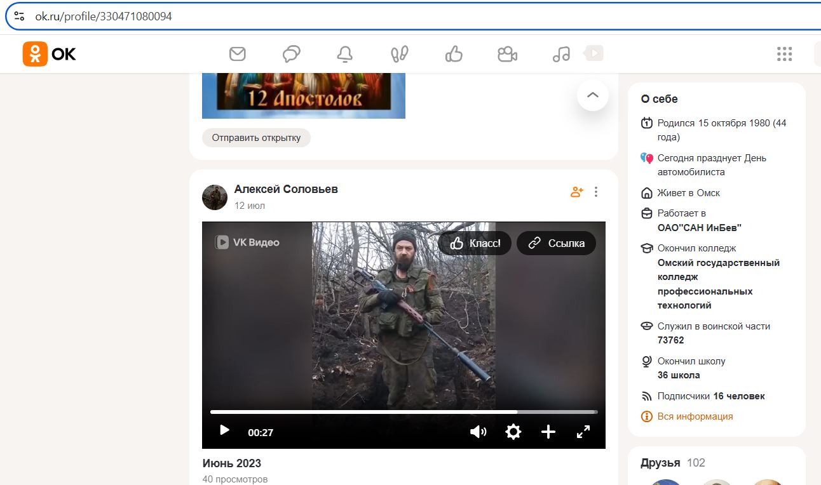Click the info icon beside 'Вся информация'
Viewport: 821px width, 485px height.
[x=647, y=416]
